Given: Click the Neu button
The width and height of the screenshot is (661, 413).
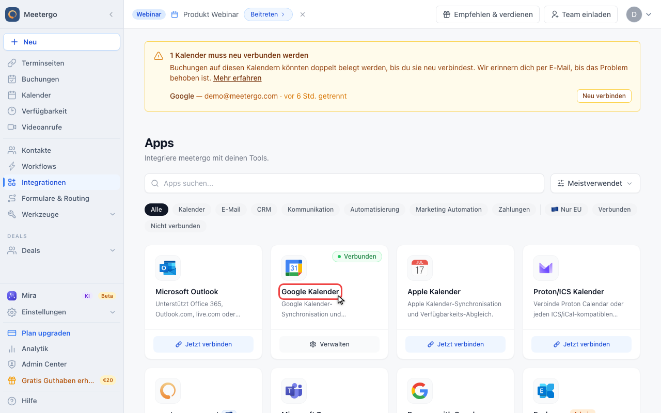Looking at the screenshot, I should click(61, 42).
